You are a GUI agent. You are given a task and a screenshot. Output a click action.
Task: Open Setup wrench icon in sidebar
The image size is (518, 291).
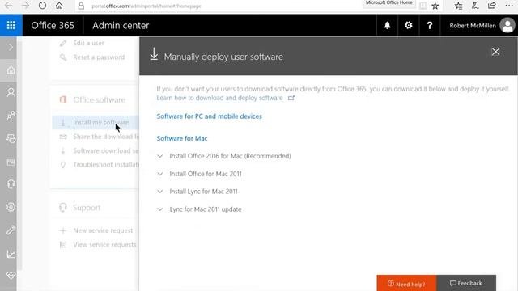11,230
